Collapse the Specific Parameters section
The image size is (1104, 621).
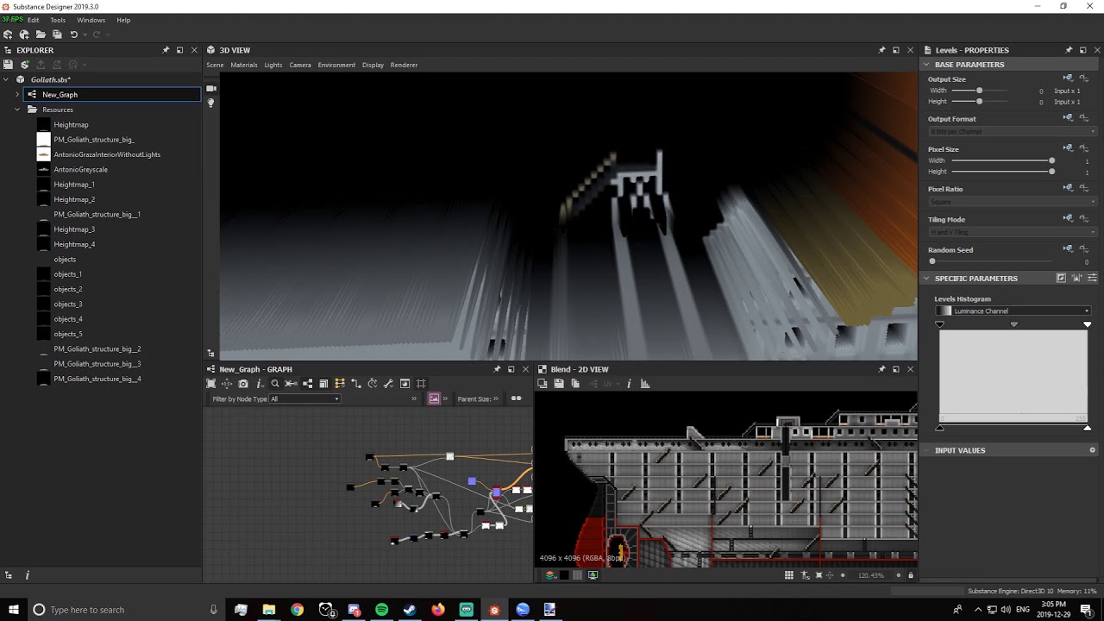pyautogui.click(x=927, y=279)
